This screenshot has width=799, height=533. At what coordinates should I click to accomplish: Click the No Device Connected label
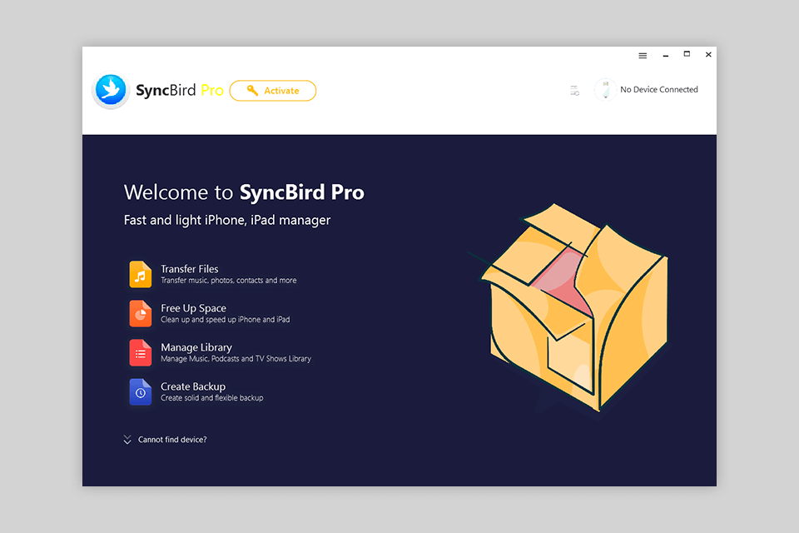click(x=659, y=90)
